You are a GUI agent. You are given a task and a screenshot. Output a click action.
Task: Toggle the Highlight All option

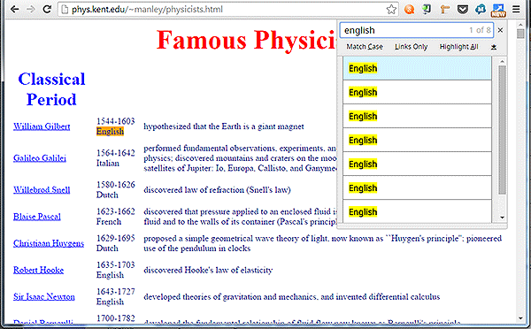[x=458, y=47]
